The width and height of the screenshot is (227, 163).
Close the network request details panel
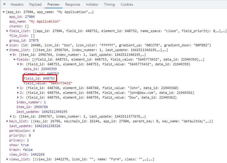click(x=4, y=4)
